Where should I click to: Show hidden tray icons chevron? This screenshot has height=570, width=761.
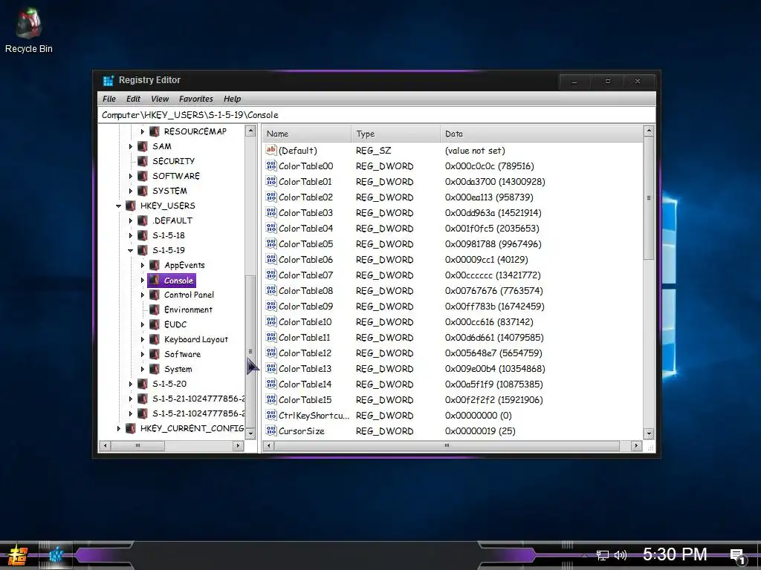pyautogui.click(x=584, y=555)
